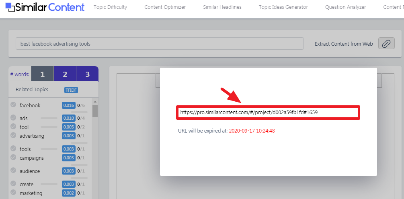Viewport: 404px width, 199px height.
Task: Click the Extract Content from Web label
Action: pos(344,44)
